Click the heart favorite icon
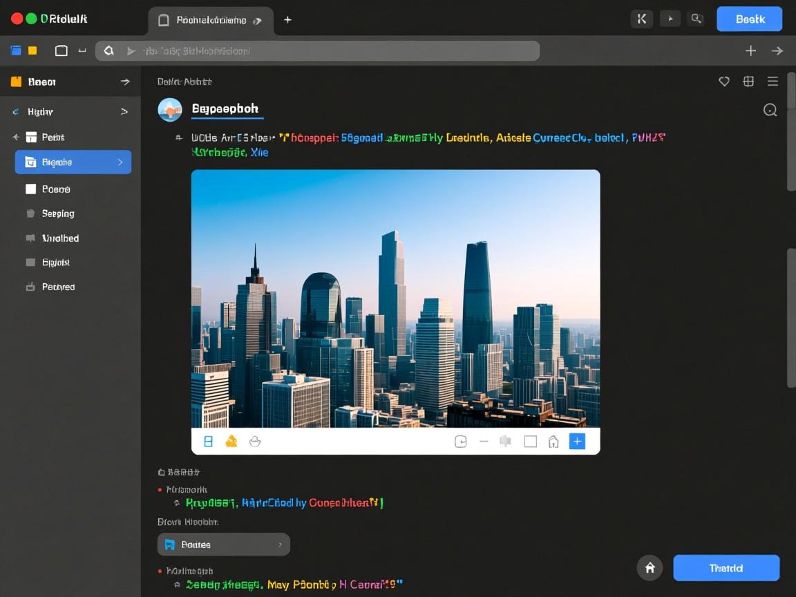796x597 pixels. (x=724, y=82)
